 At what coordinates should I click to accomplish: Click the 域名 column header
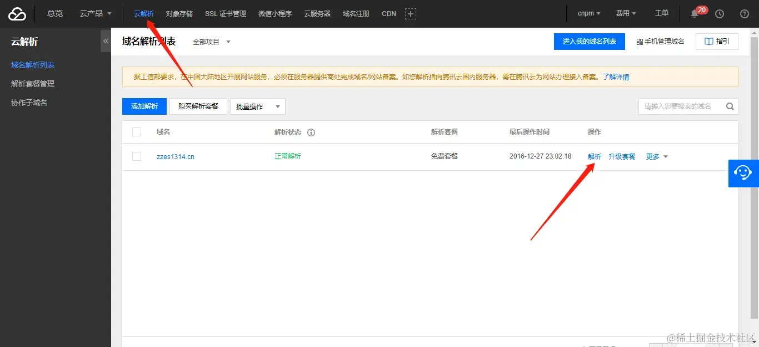(x=163, y=132)
